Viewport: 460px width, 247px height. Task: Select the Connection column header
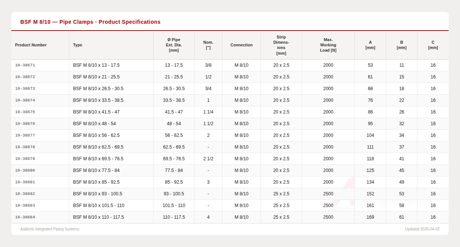241,45
